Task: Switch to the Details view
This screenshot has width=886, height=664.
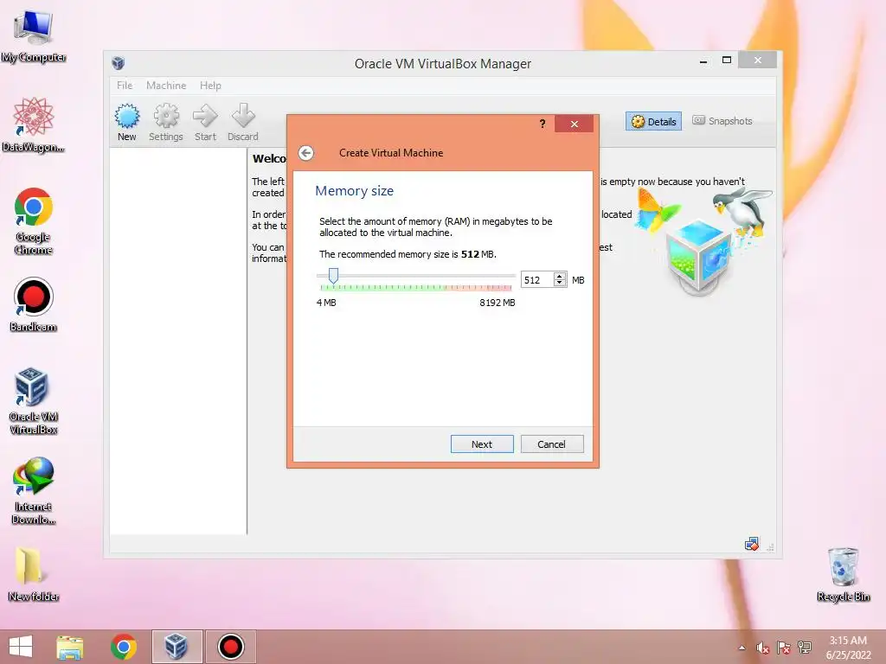Action: [x=654, y=121]
